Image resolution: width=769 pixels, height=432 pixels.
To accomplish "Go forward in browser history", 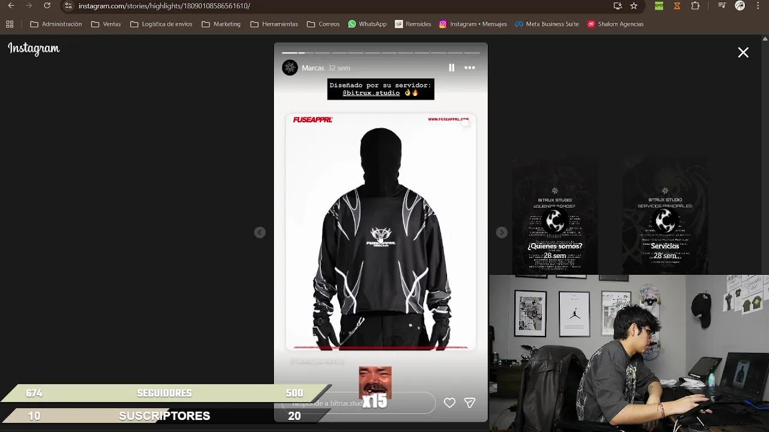I will tap(29, 6).
